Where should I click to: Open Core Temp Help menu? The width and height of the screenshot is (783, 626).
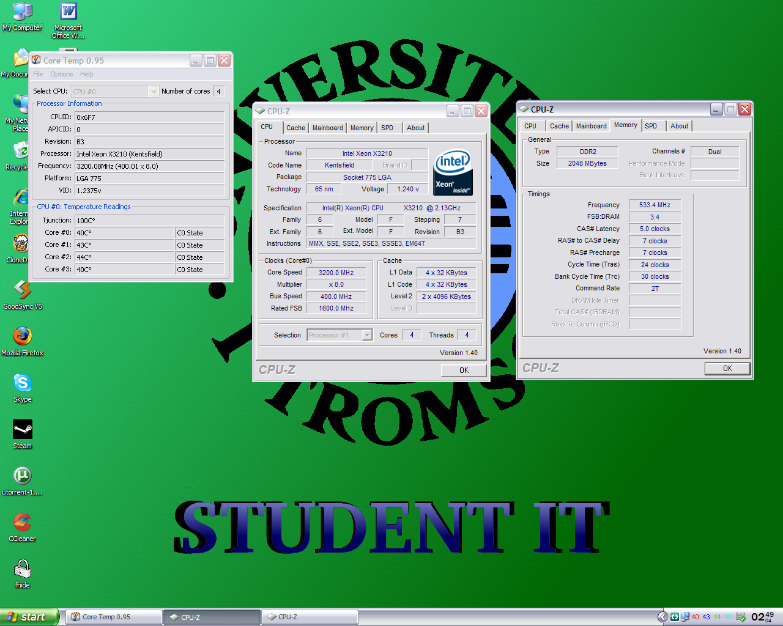86,74
